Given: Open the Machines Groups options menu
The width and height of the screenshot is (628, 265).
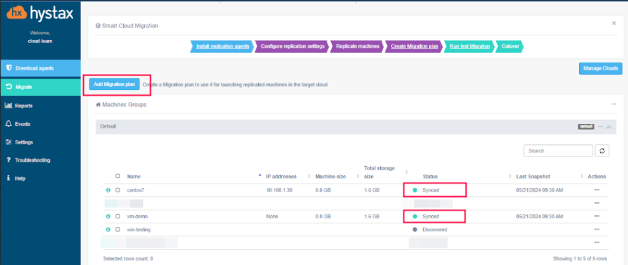Looking at the screenshot, I should [x=613, y=104].
